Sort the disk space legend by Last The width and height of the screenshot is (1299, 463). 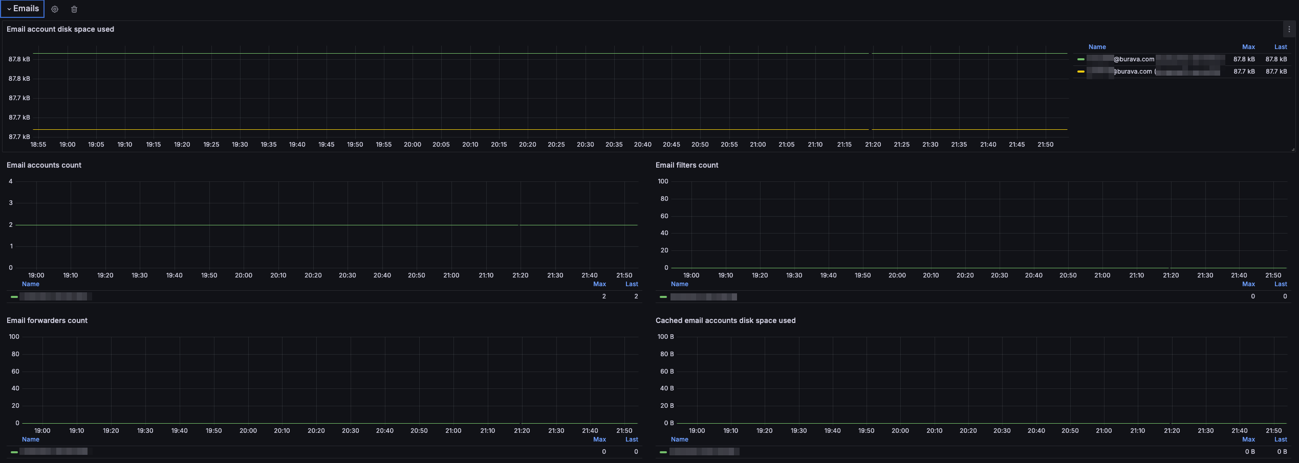[x=1281, y=47]
